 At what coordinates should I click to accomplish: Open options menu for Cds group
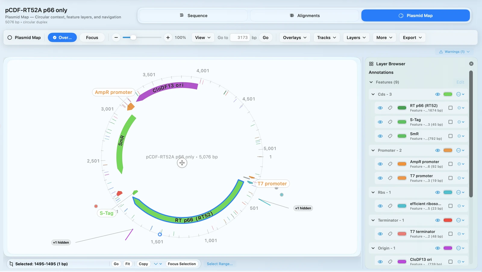(x=460, y=94)
